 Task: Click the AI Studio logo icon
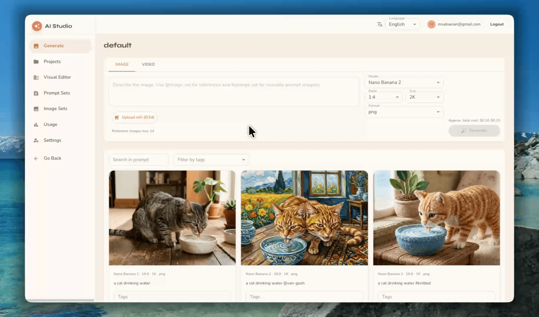tap(37, 26)
